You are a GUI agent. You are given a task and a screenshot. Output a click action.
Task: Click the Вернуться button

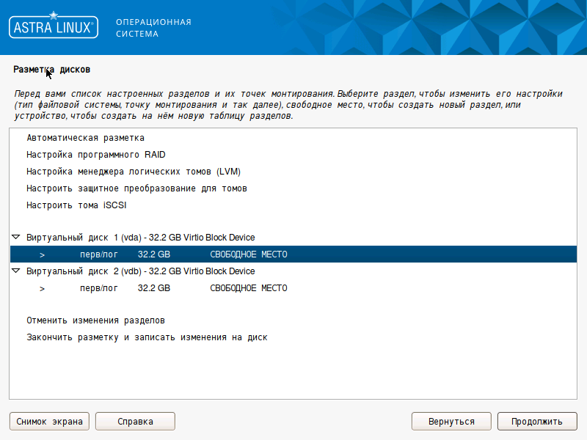tap(451, 421)
